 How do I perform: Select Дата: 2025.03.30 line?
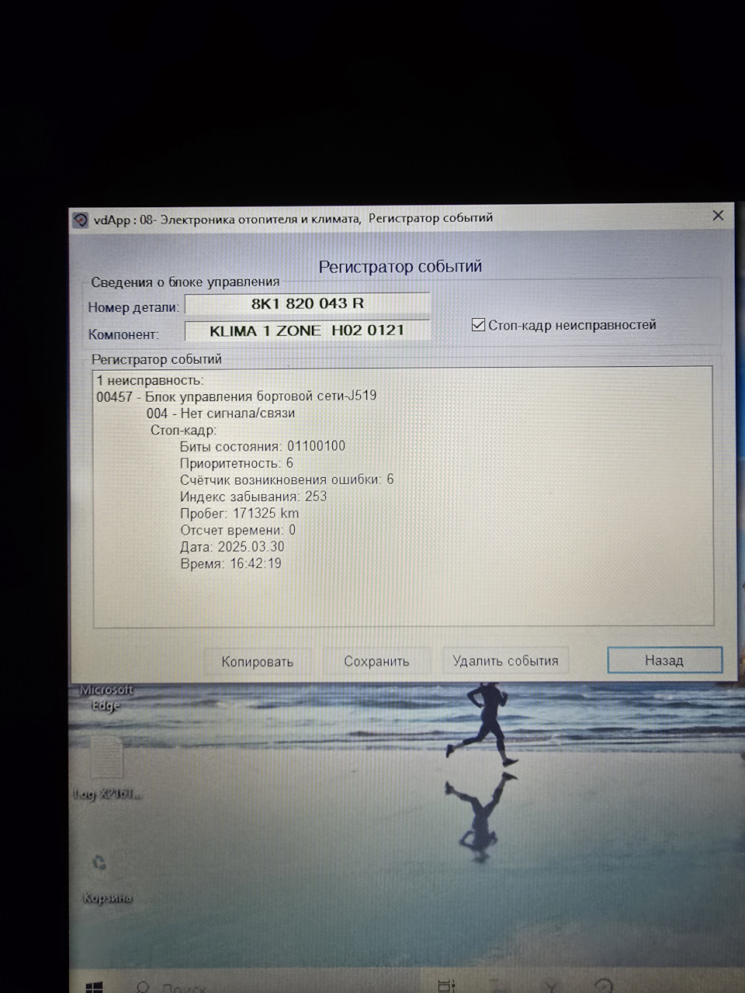232,547
